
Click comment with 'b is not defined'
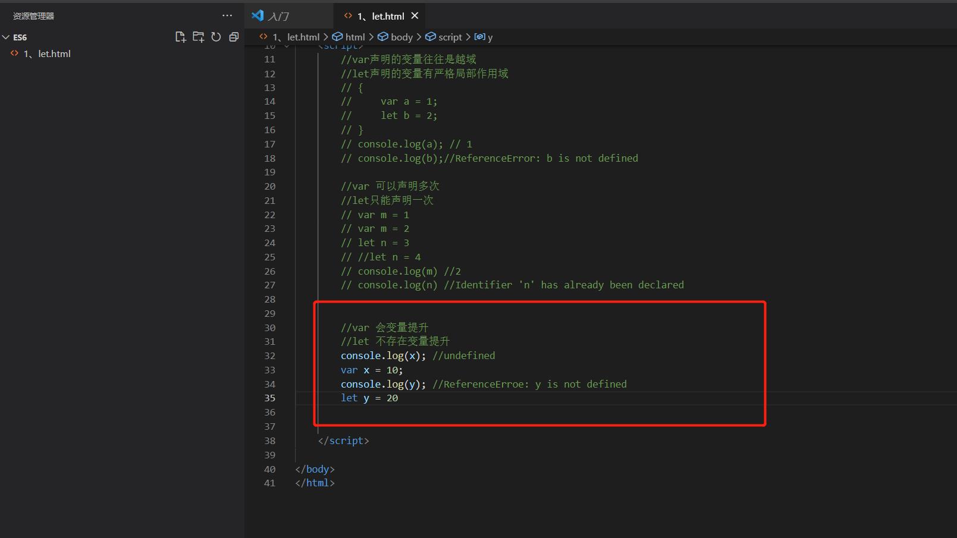[490, 158]
